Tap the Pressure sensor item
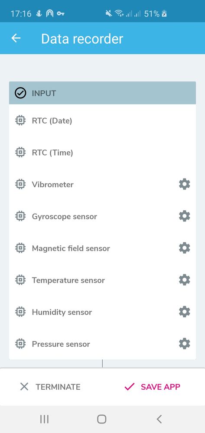The height and width of the screenshot is (433, 205). tap(102, 344)
